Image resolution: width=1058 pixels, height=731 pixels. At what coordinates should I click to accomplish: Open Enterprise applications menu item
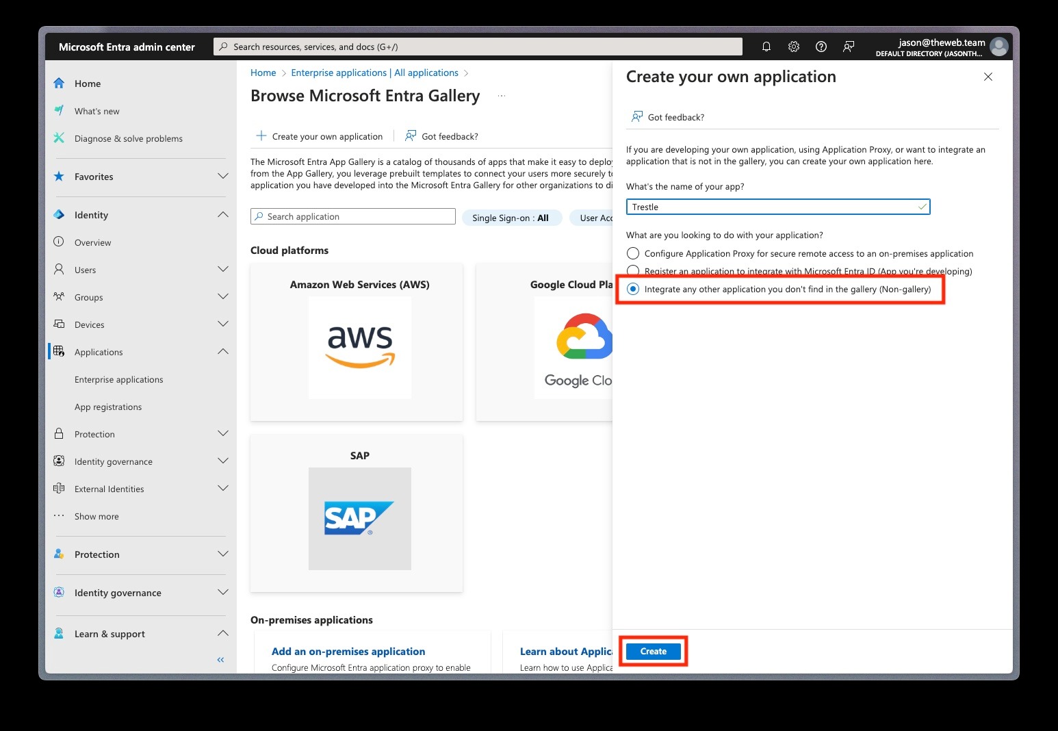(x=119, y=379)
